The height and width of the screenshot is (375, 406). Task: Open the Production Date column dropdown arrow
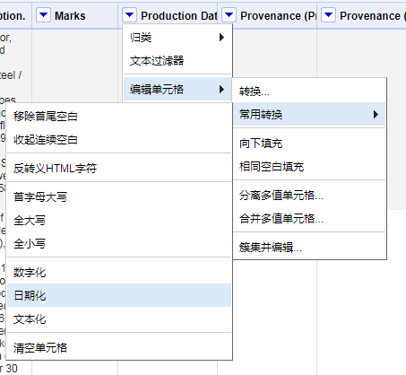pyautogui.click(x=129, y=15)
